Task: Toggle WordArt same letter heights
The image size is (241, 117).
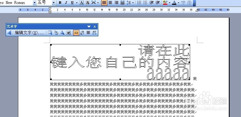Action: [x=76, y=33]
